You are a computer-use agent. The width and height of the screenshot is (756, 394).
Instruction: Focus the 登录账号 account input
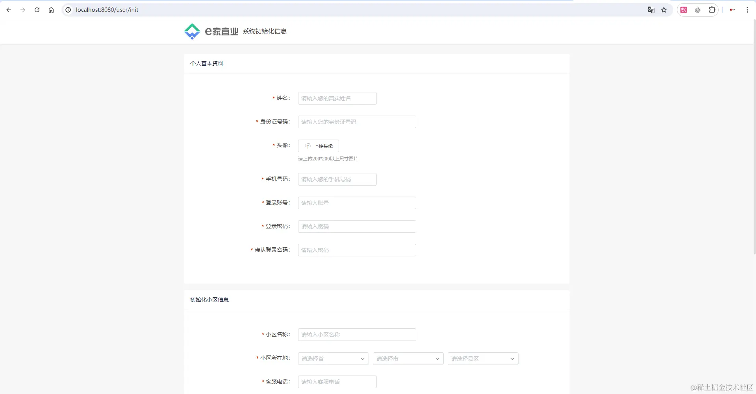click(357, 203)
